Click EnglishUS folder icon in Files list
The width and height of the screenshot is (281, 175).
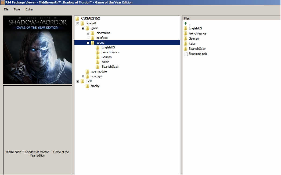click(x=186, y=28)
